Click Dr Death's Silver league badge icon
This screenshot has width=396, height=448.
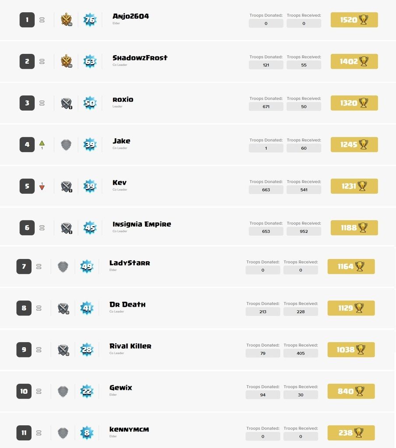pos(63,308)
